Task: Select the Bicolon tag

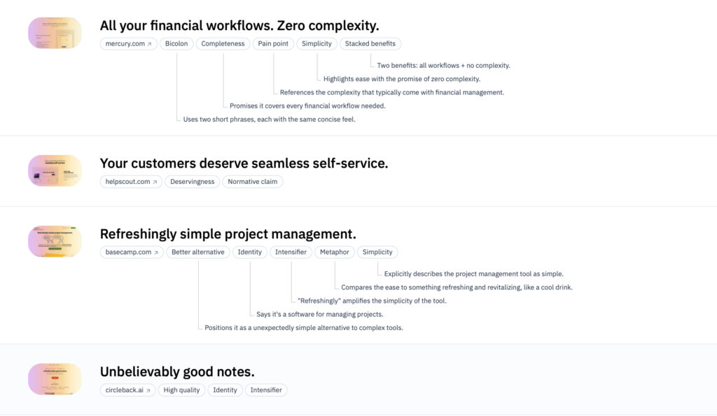Action: (176, 43)
